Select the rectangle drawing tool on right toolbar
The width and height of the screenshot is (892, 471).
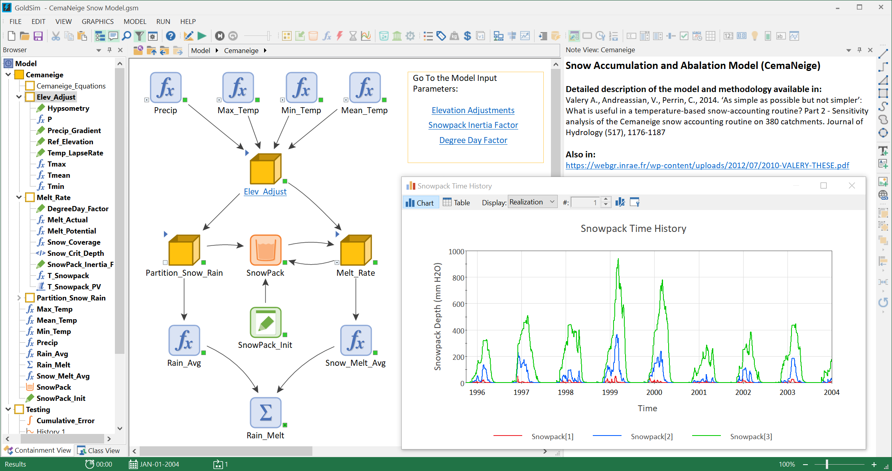click(883, 93)
